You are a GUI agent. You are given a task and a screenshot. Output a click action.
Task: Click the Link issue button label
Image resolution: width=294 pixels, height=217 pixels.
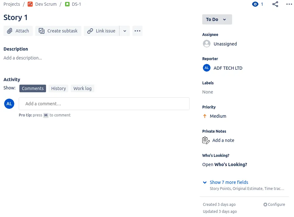click(105, 31)
